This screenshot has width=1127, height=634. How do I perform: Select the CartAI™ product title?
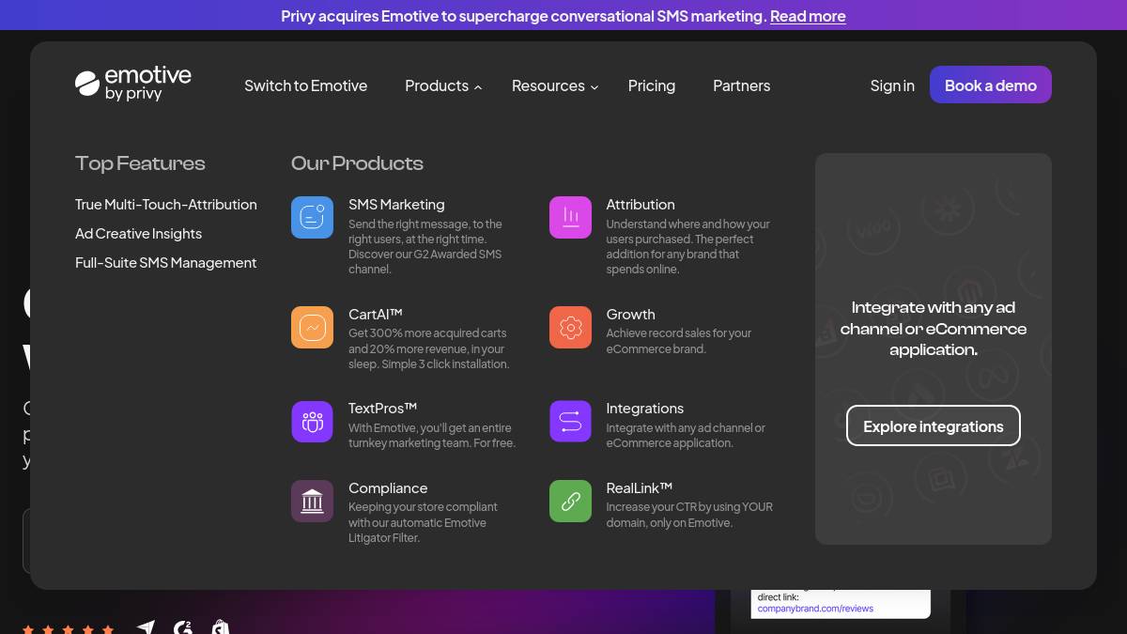point(375,314)
